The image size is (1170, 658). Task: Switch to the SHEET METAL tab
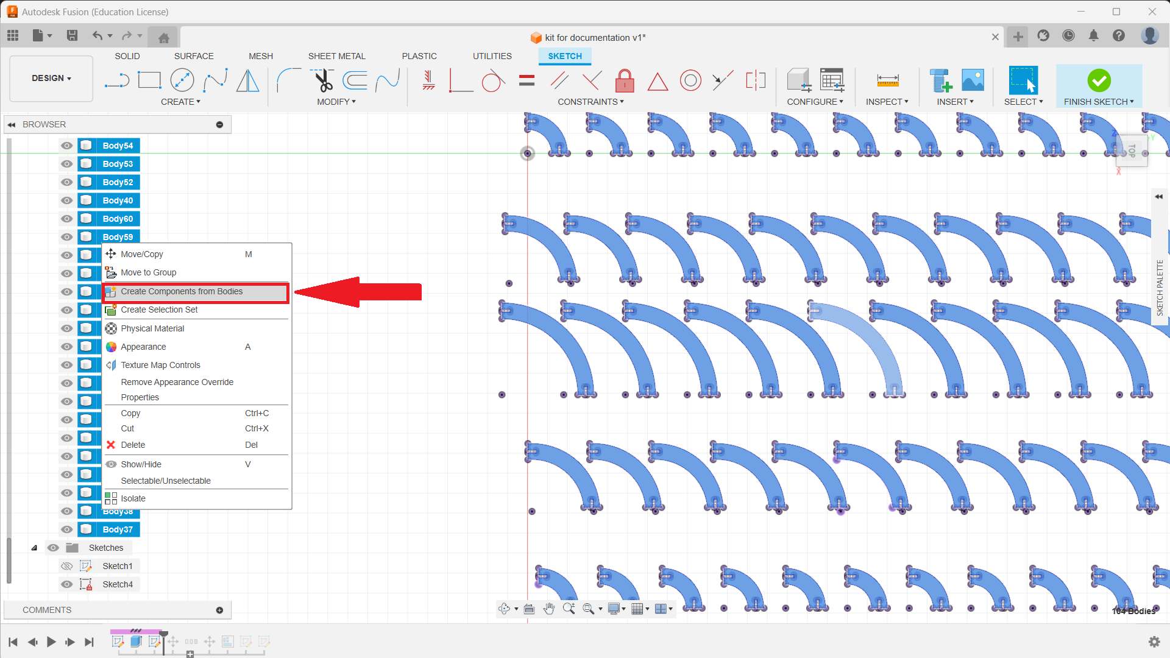[x=336, y=56]
